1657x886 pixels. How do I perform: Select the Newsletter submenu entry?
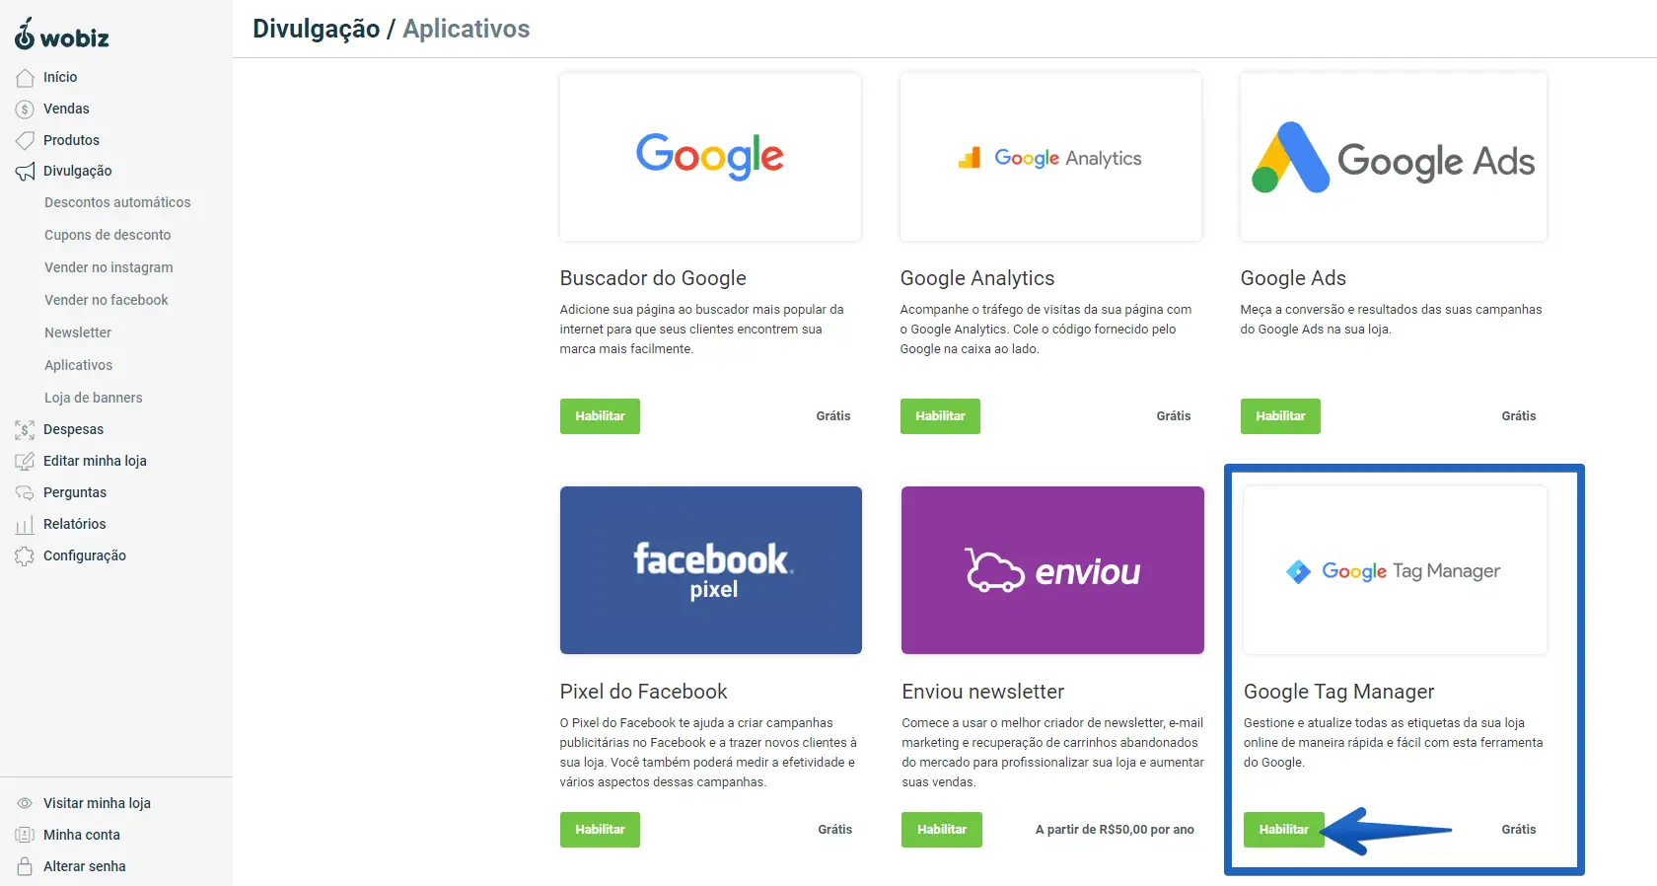click(78, 332)
